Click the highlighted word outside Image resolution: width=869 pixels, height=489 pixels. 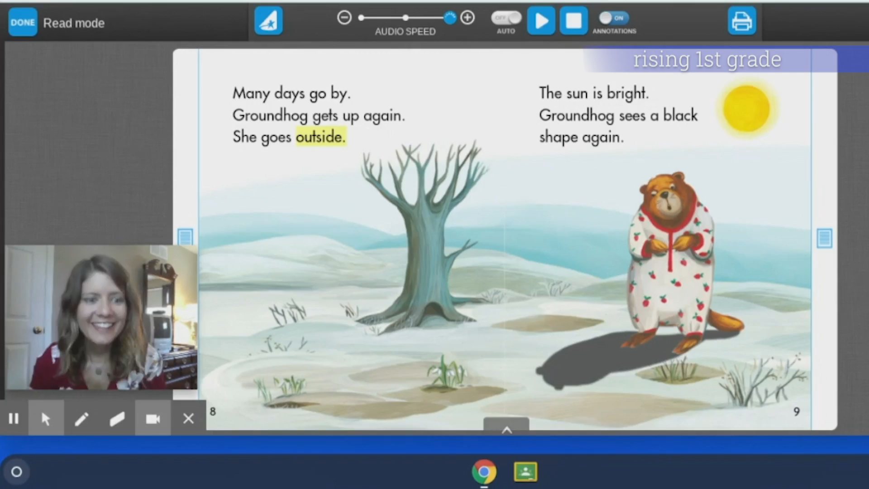pyautogui.click(x=321, y=136)
